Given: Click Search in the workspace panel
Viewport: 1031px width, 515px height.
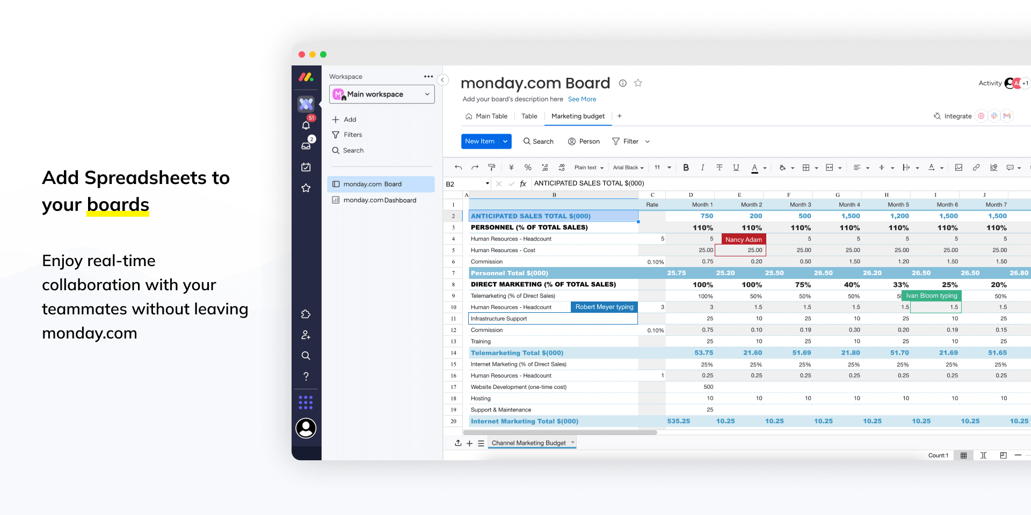Looking at the screenshot, I should pyautogui.click(x=347, y=150).
